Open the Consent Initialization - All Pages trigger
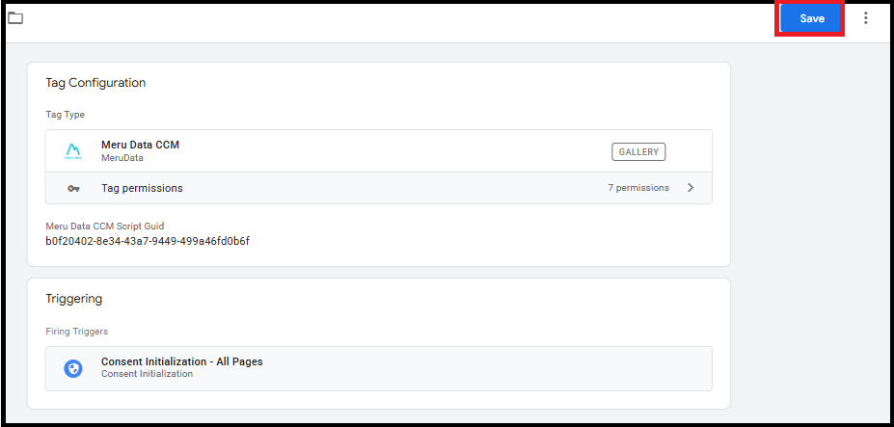The height and width of the screenshot is (427, 894). tap(181, 361)
